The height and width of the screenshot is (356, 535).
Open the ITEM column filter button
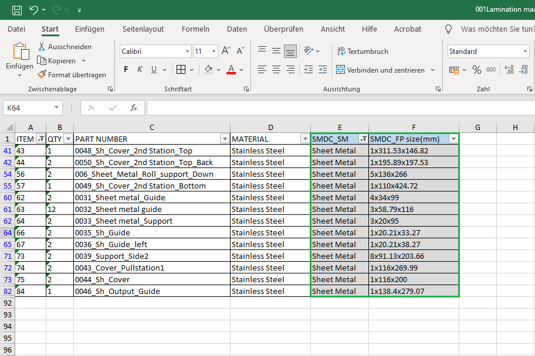coord(41,139)
